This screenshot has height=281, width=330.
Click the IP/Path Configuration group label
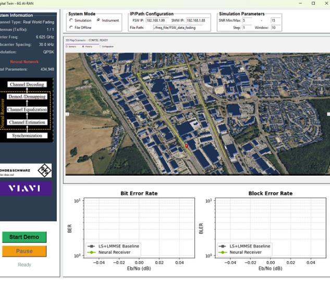(x=152, y=14)
